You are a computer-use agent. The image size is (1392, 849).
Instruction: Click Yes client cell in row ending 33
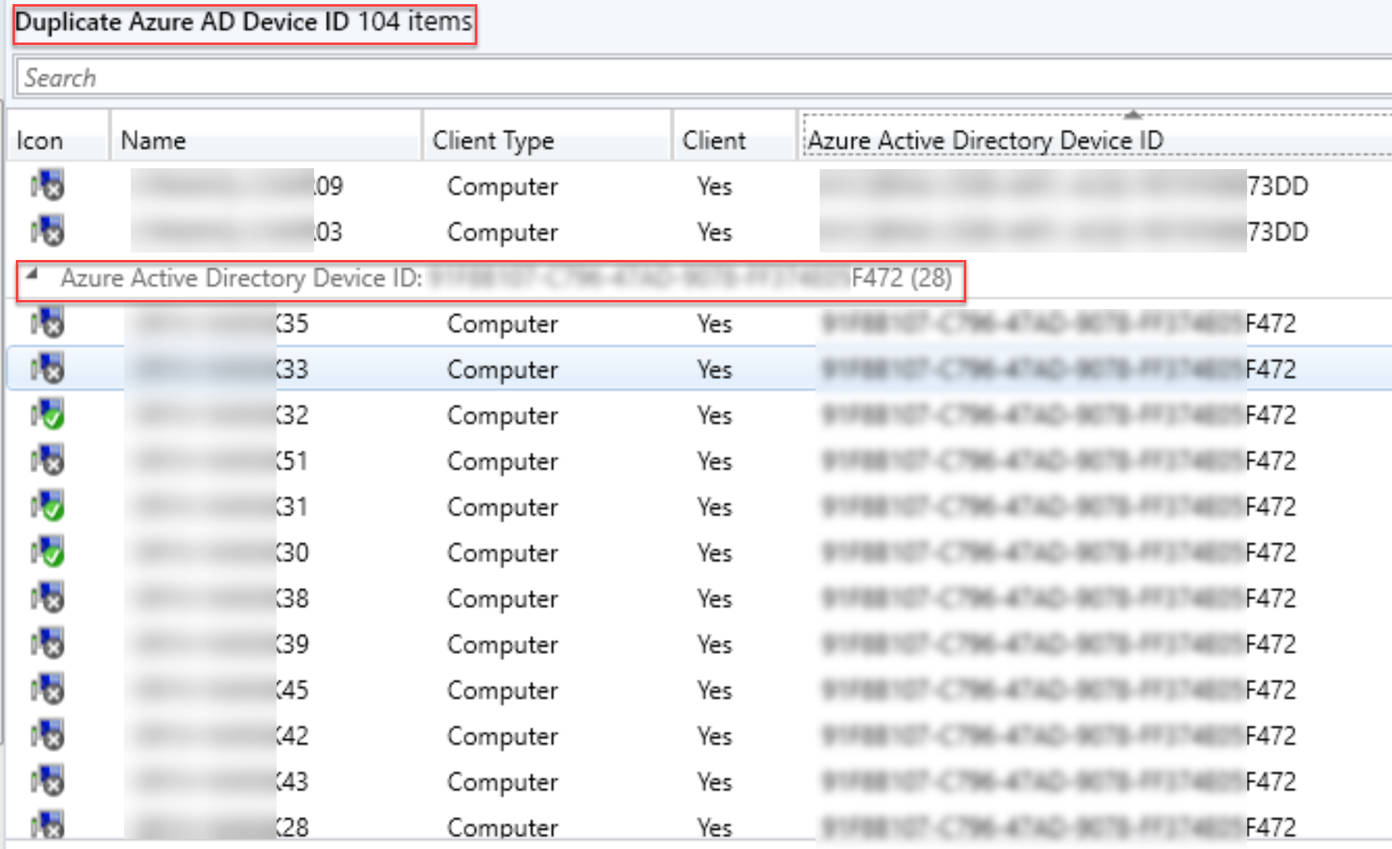[715, 369]
